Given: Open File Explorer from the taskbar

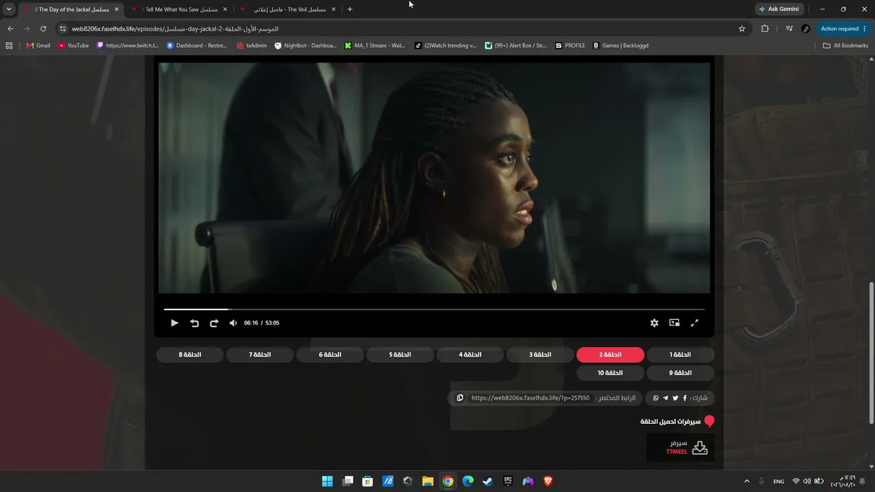Looking at the screenshot, I should (428, 481).
